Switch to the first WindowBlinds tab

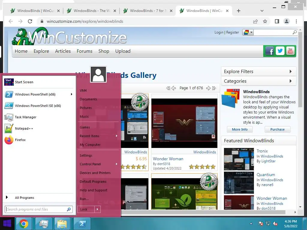pyautogui.click(x=35, y=11)
